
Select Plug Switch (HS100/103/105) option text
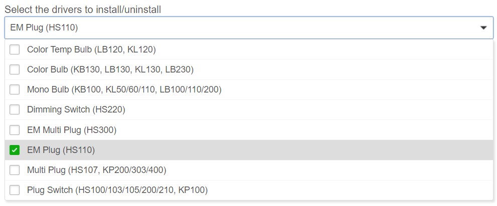click(117, 190)
